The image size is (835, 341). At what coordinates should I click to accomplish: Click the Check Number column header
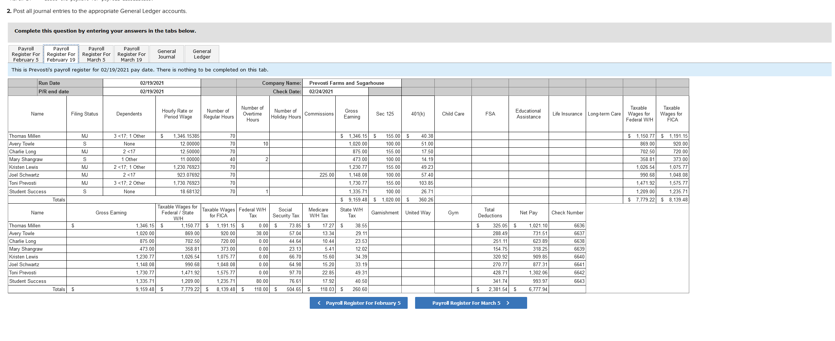coord(567,213)
